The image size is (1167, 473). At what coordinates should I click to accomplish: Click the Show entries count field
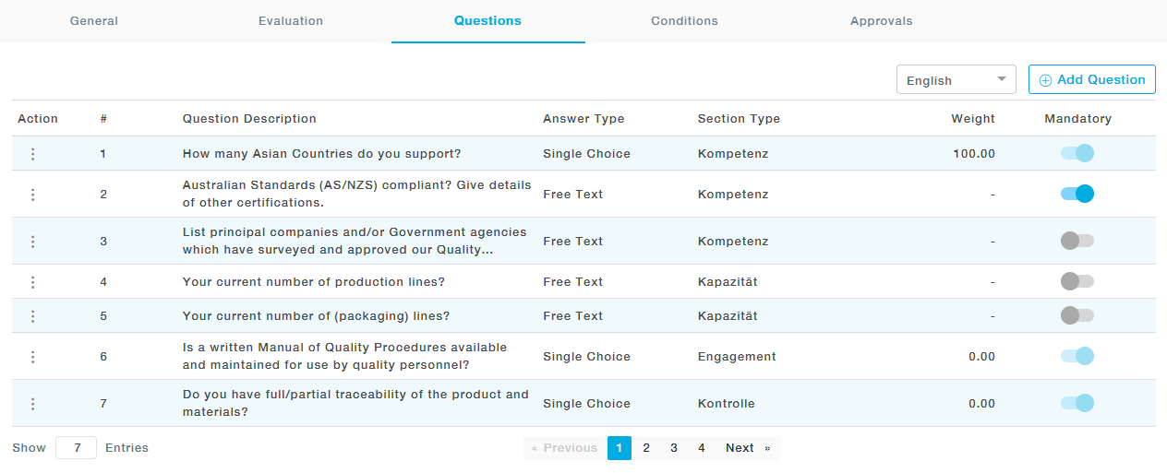coord(76,448)
